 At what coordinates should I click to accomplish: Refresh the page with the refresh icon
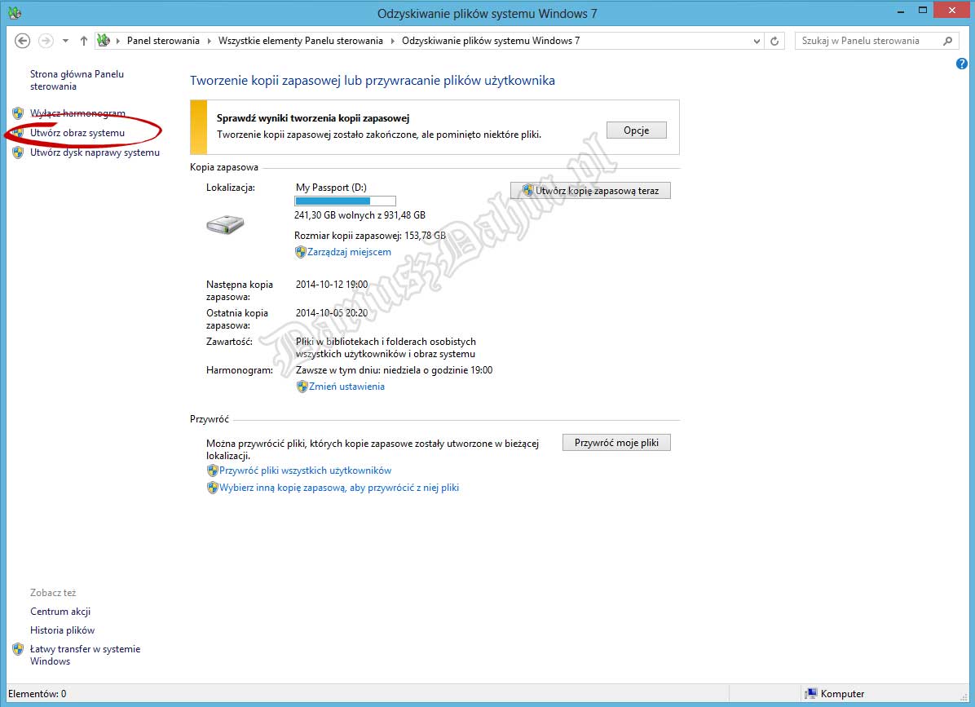pos(774,41)
